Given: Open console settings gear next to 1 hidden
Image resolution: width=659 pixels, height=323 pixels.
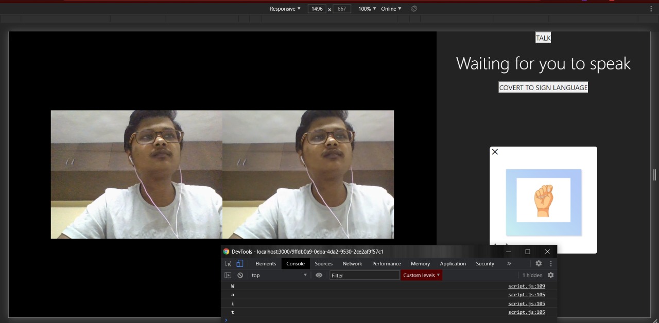Looking at the screenshot, I should (x=550, y=275).
